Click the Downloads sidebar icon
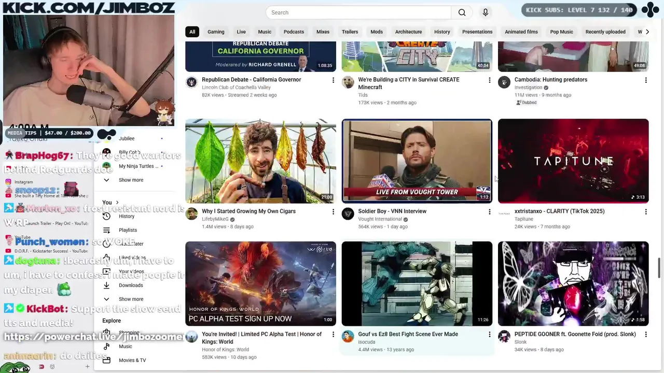Image resolution: width=664 pixels, height=373 pixels. [x=106, y=285]
